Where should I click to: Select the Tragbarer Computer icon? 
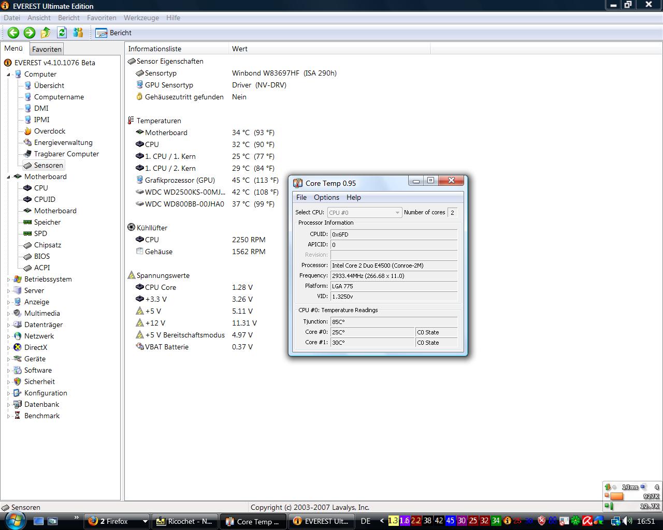27,154
